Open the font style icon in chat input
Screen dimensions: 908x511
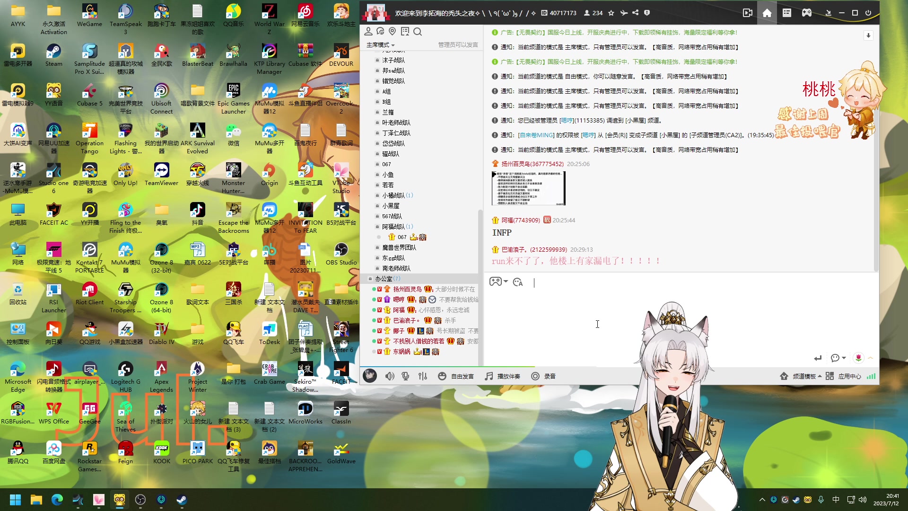pos(518,282)
